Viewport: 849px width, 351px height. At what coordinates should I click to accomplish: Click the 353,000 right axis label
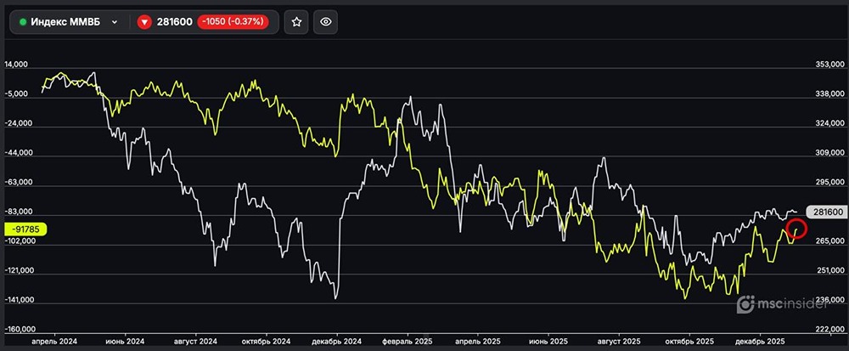[829, 65]
